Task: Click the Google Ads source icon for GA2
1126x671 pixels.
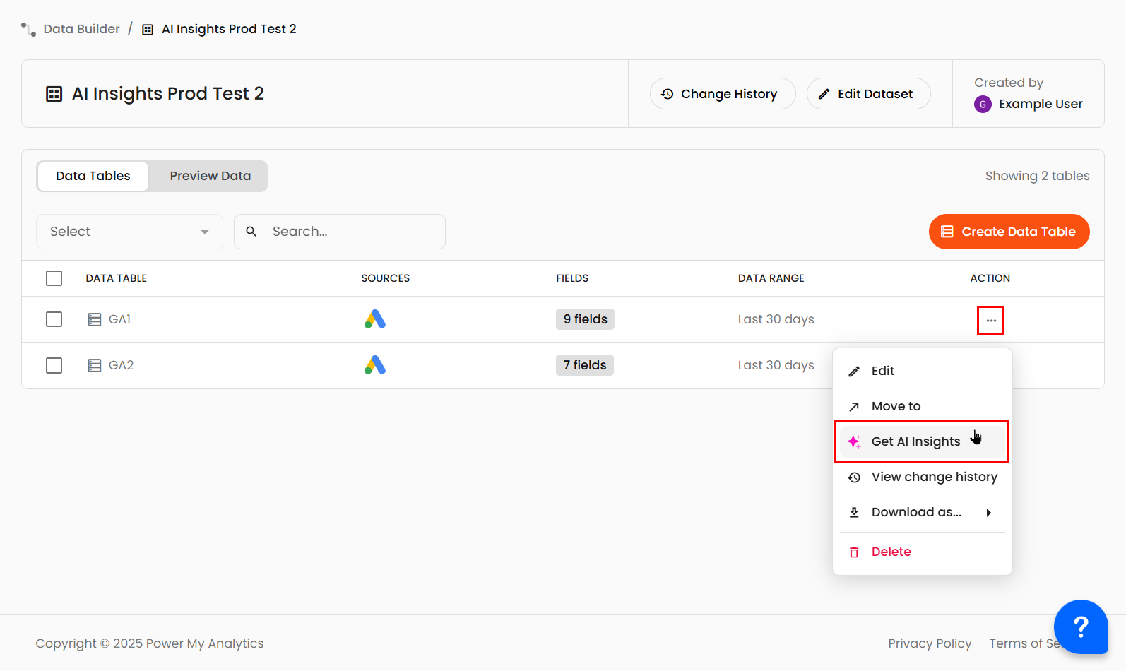Action: pos(375,365)
